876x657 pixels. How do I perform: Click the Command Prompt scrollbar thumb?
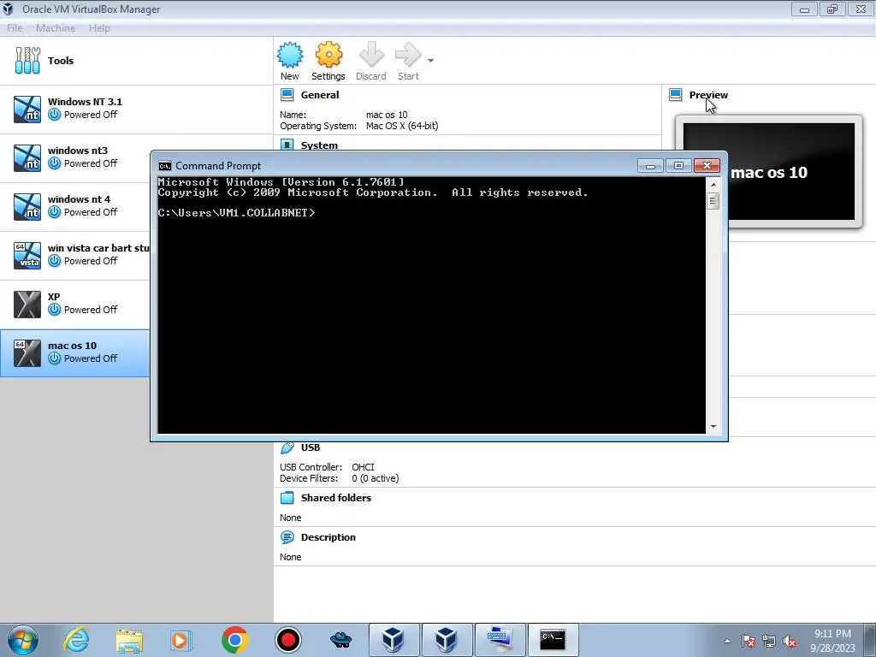(x=713, y=200)
